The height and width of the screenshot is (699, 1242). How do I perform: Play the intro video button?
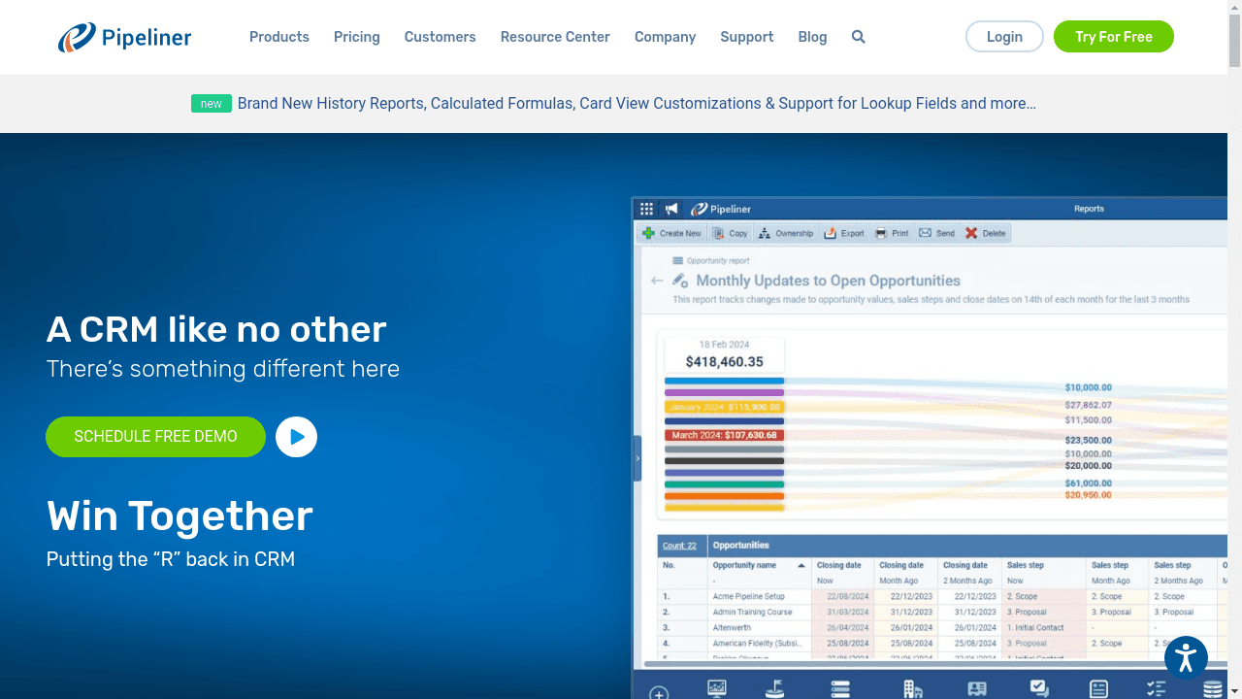tap(296, 437)
